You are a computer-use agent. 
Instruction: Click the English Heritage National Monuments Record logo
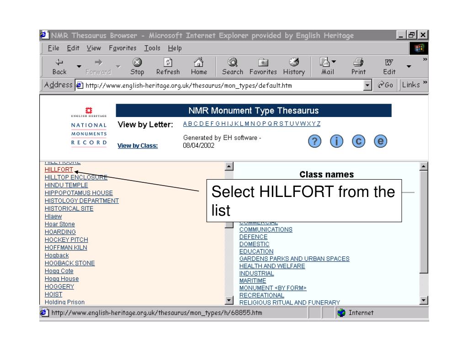coord(89,127)
